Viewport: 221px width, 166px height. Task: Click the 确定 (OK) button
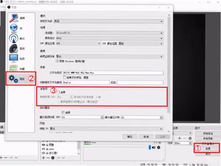[130, 137]
